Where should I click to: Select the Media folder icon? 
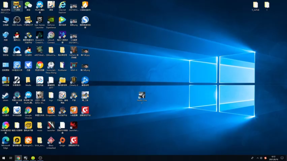point(28,82)
